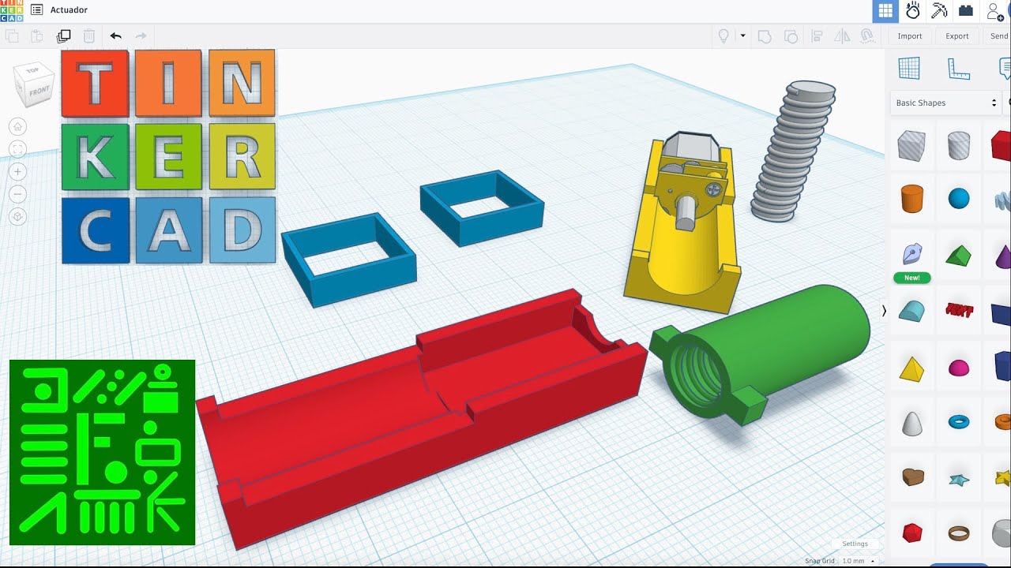Toggle perspective orthographic view cube icon

(18, 216)
